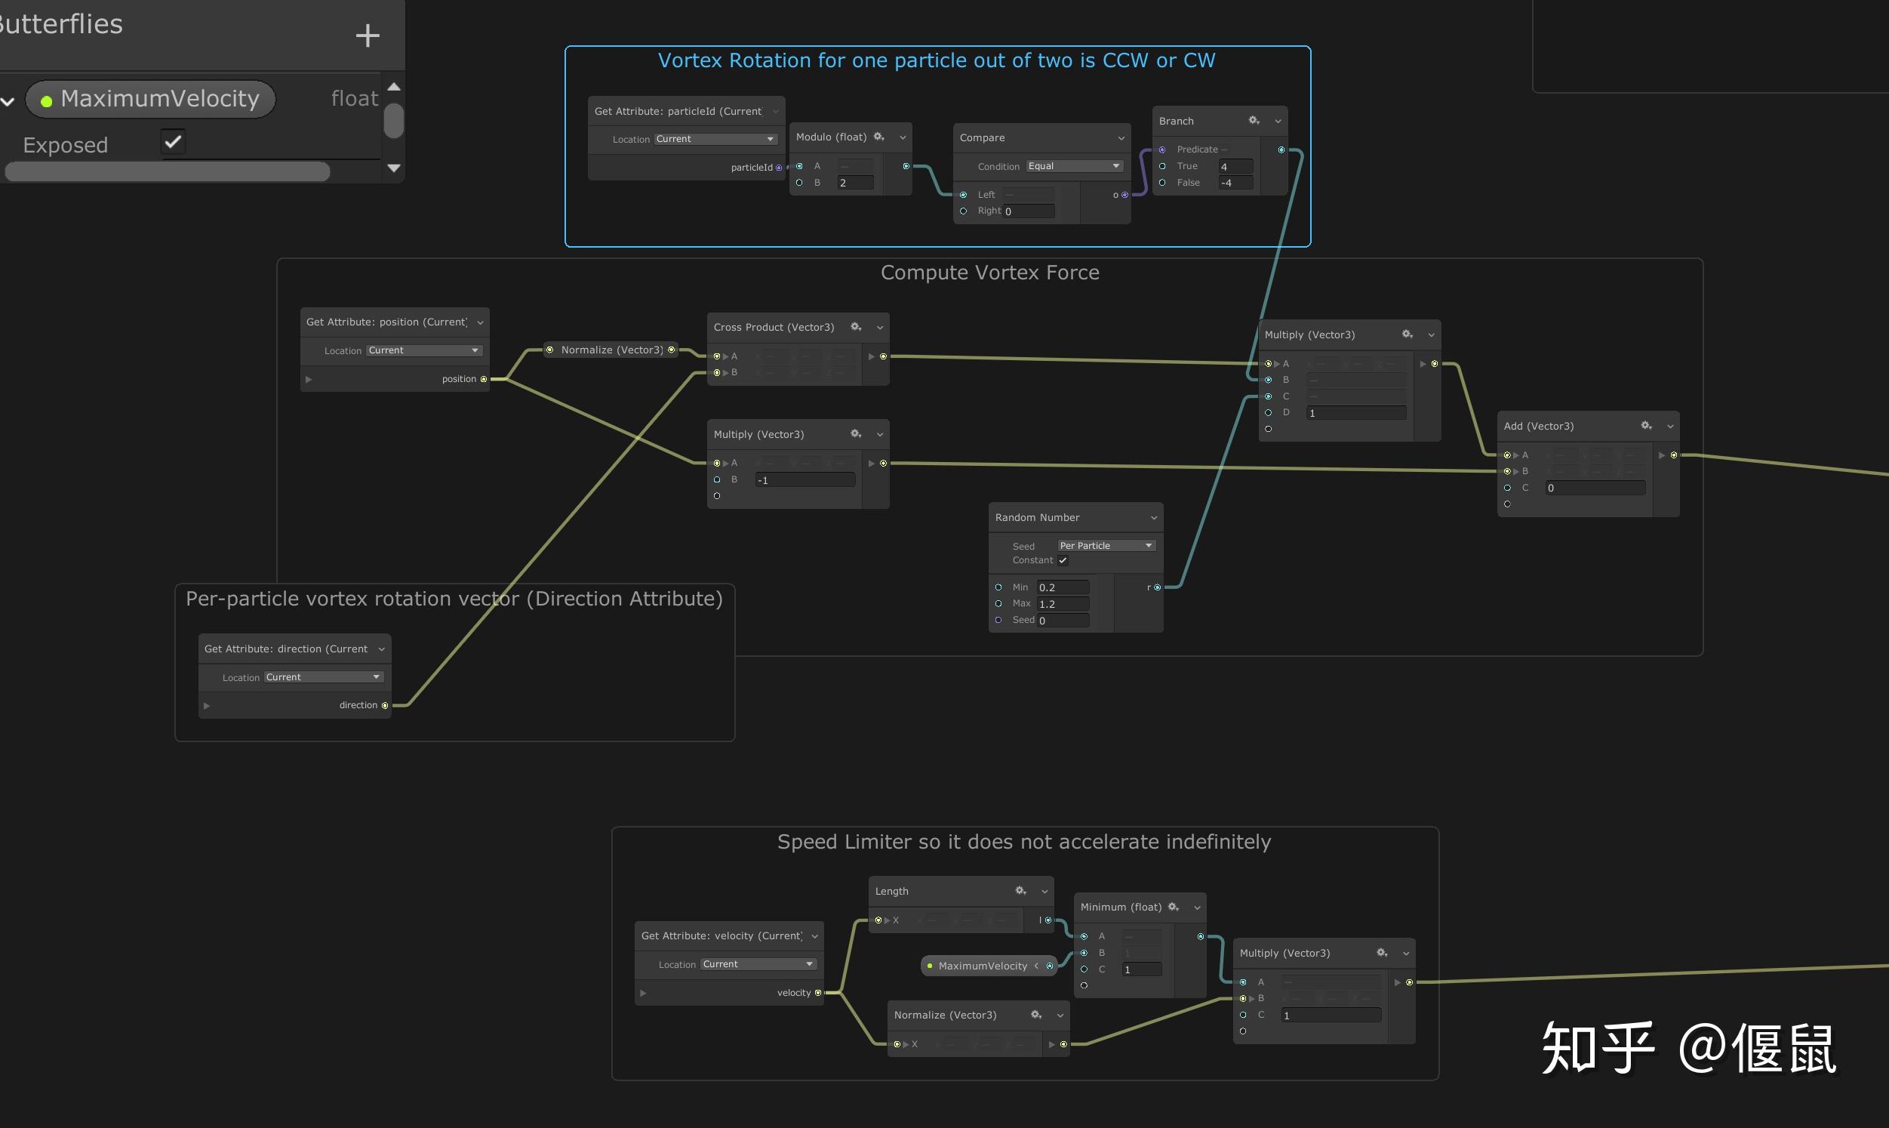Click the gear icon on the Length node

[1021, 891]
